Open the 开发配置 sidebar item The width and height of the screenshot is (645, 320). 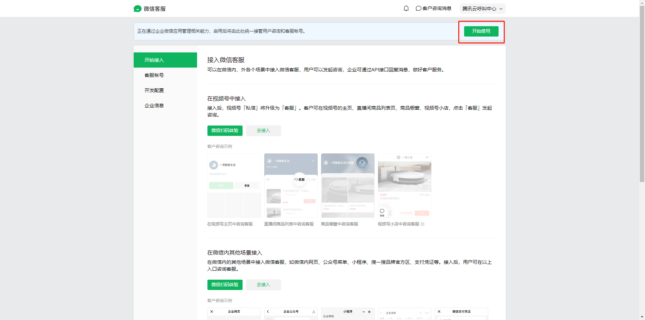point(165,90)
